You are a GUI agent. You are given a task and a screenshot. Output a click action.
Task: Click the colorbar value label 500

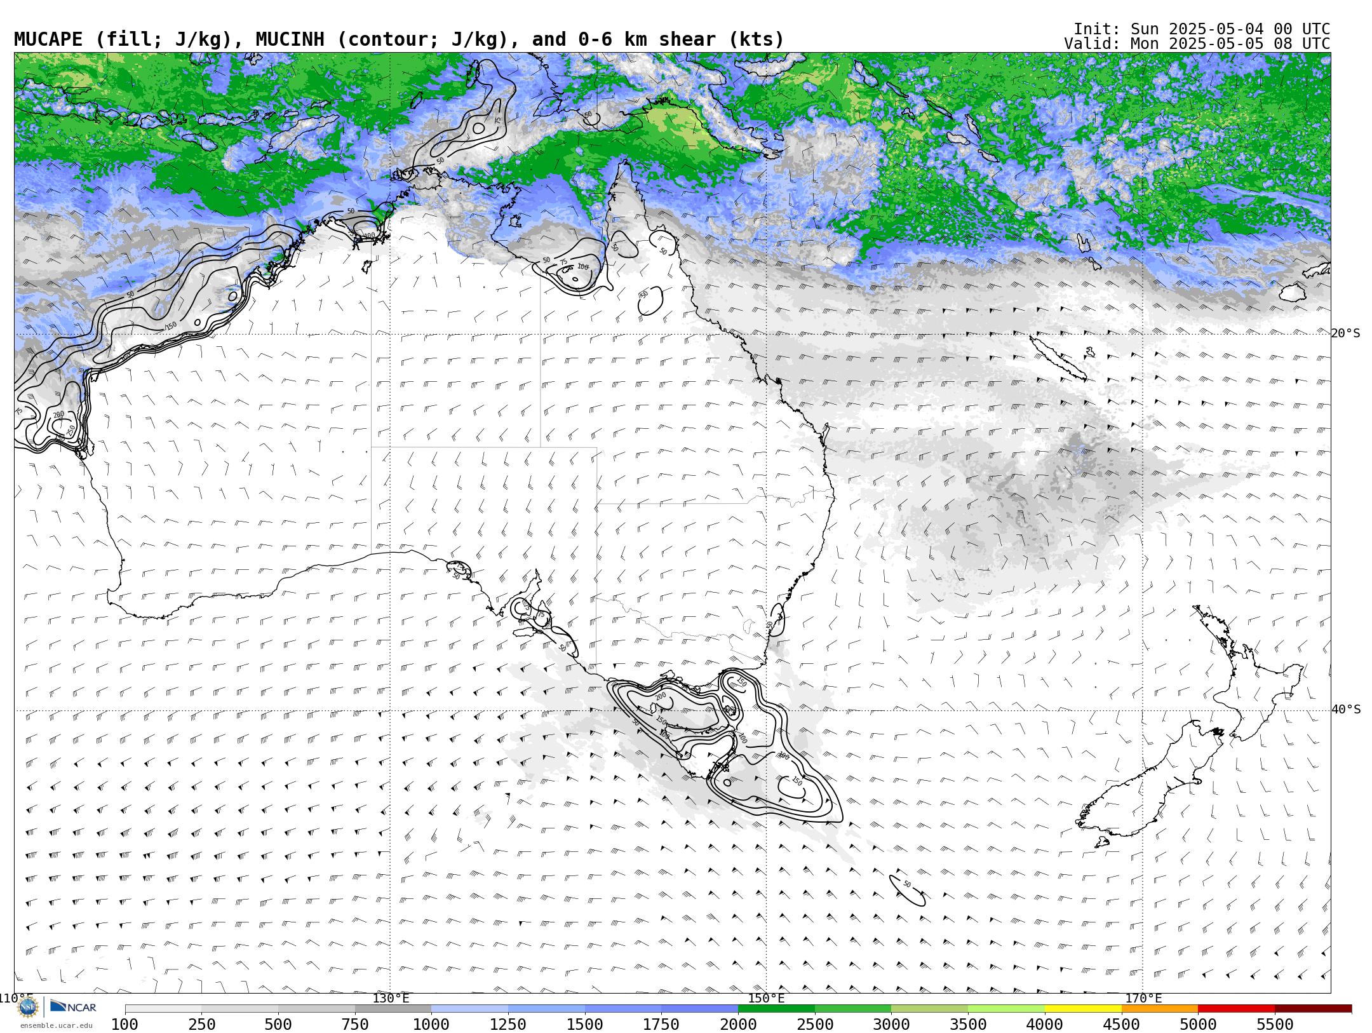[278, 1025]
